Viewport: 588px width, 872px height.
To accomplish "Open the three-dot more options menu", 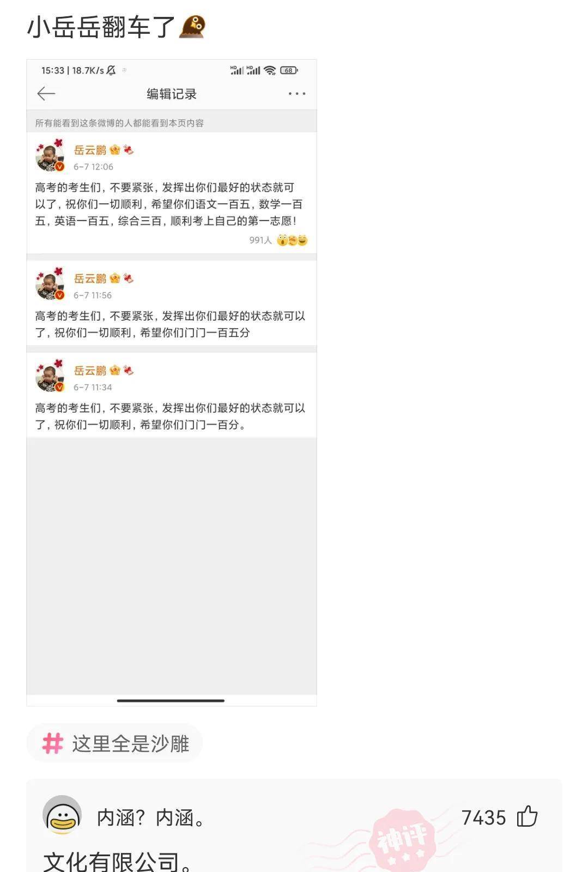I will pos(297,94).
